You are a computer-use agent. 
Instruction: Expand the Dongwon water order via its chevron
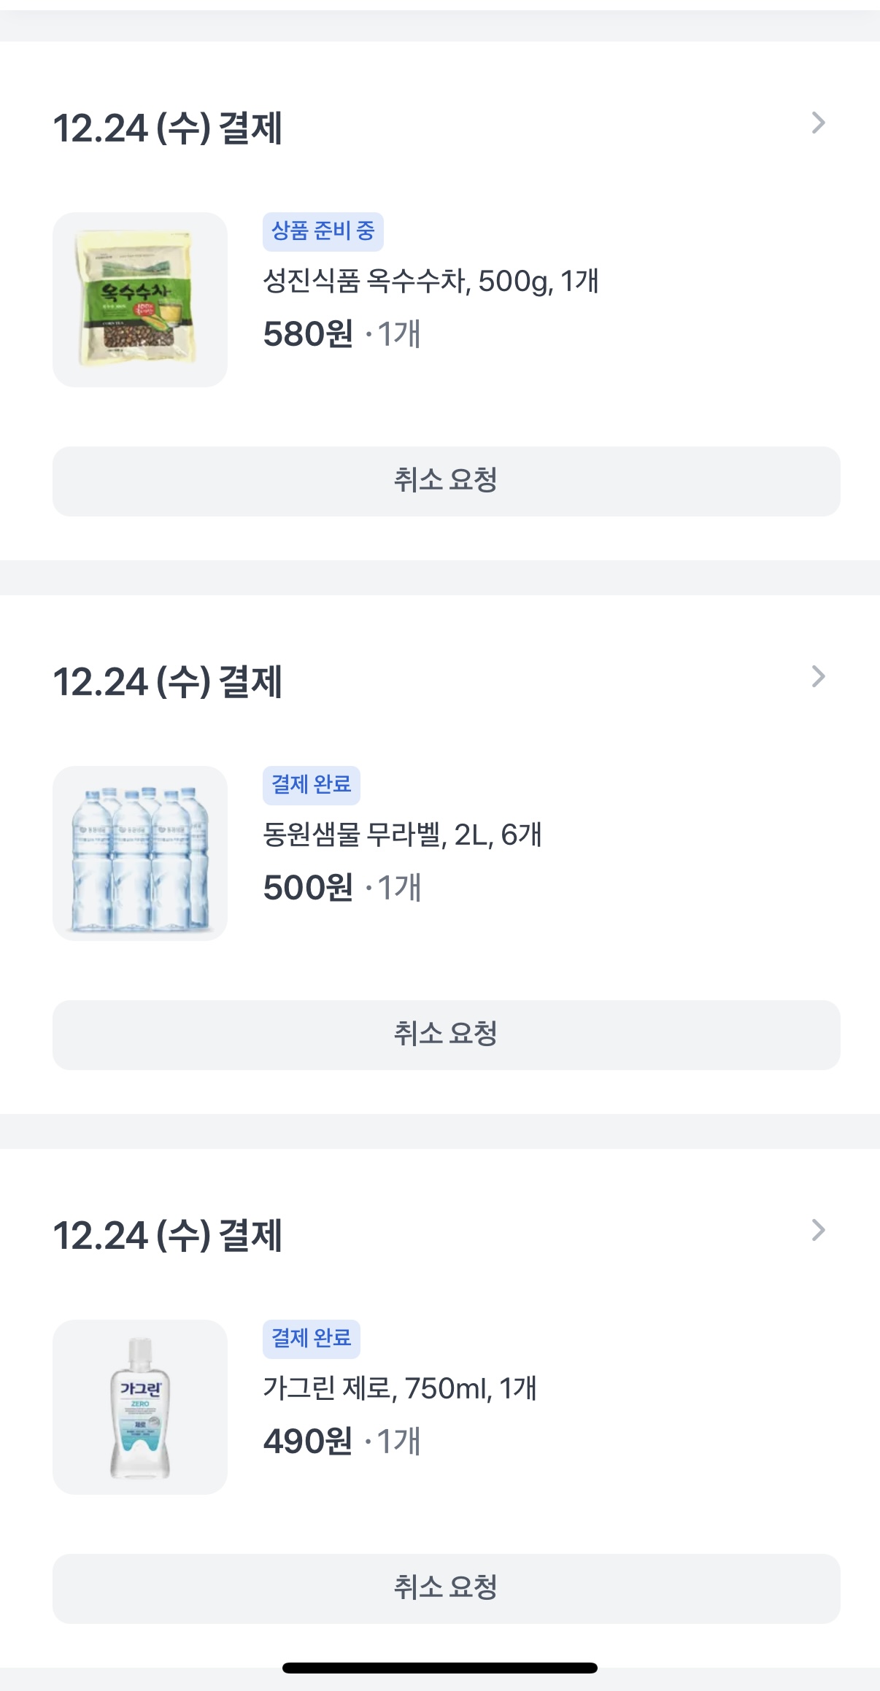(x=818, y=677)
